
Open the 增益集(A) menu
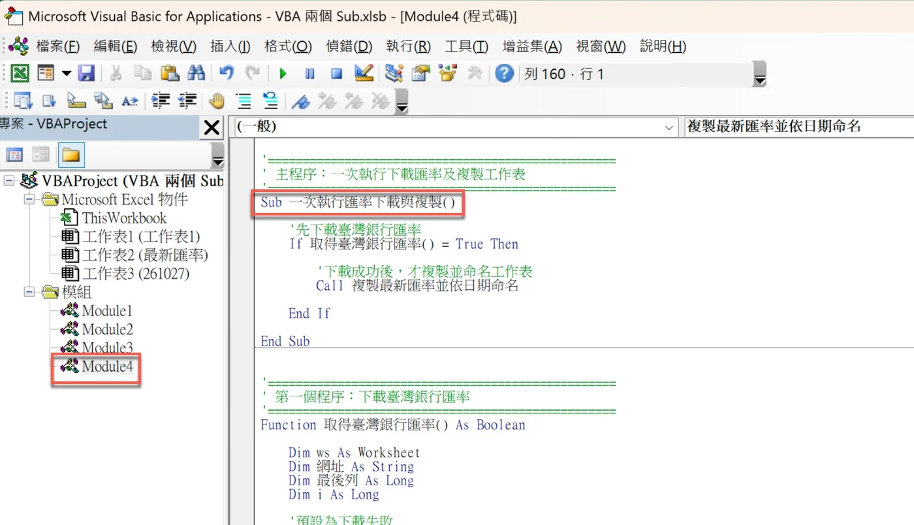pyautogui.click(x=532, y=46)
